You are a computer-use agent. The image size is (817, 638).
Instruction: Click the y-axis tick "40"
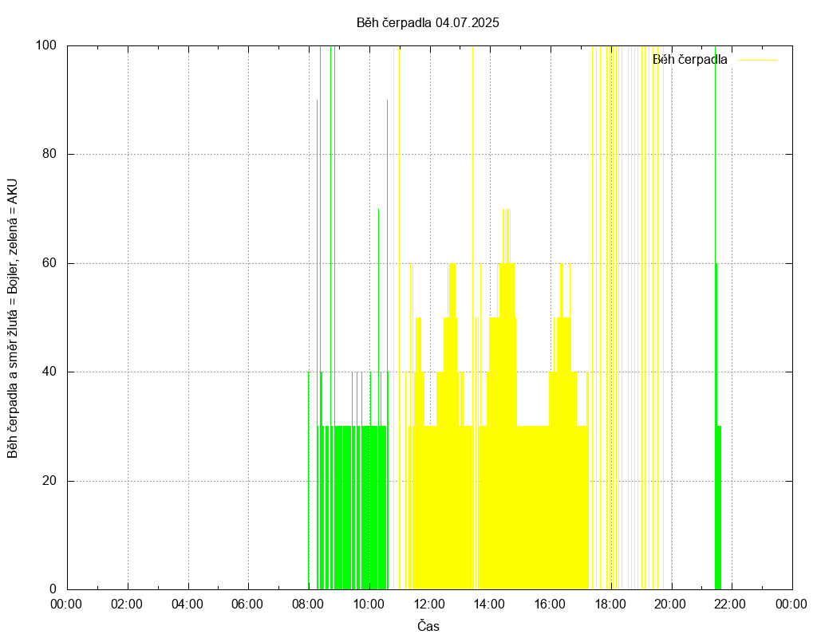click(49, 372)
